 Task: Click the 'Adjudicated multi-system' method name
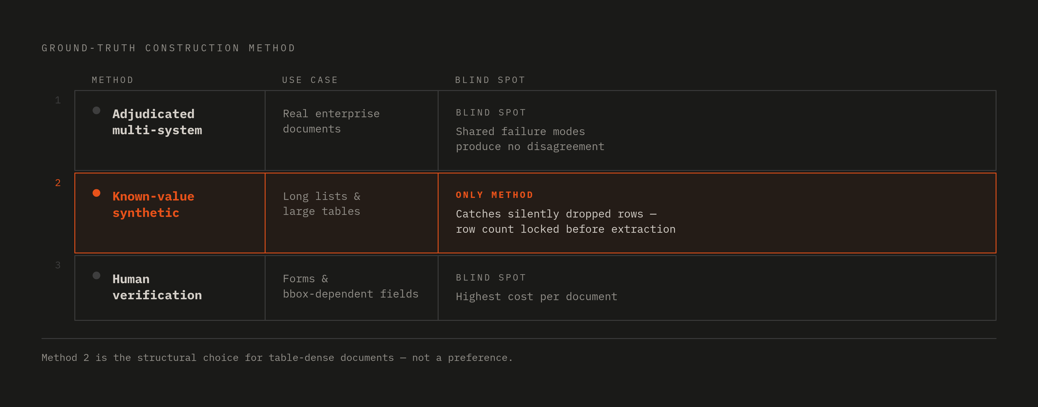click(x=157, y=122)
